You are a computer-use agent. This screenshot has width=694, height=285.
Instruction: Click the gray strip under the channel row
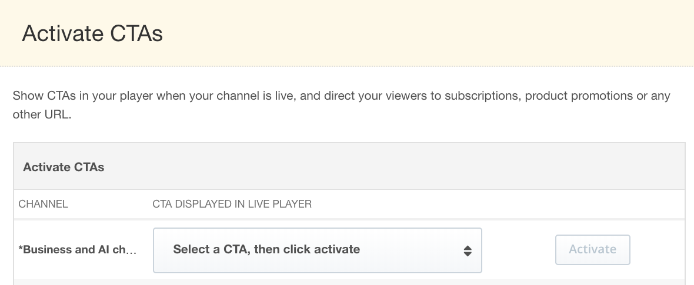coord(349,282)
